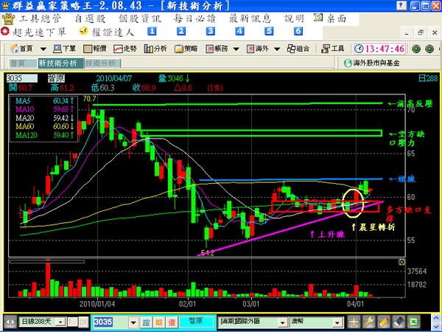Open the 每日必讀 menu
This screenshot has width=442, height=332.
click(x=194, y=19)
